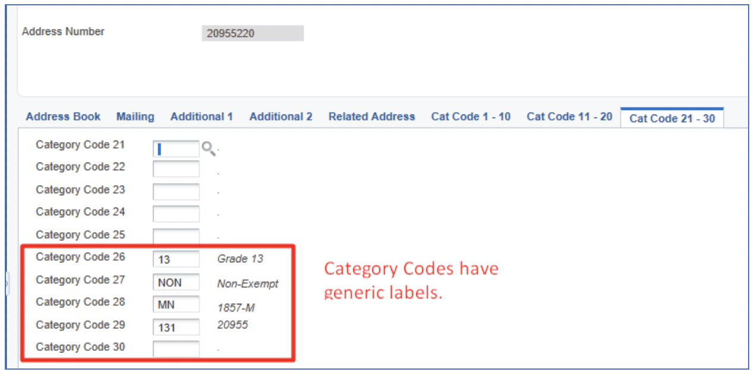The image size is (754, 375).
Task: Focus the Category Code 25 field
Action: (x=176, y=236)
